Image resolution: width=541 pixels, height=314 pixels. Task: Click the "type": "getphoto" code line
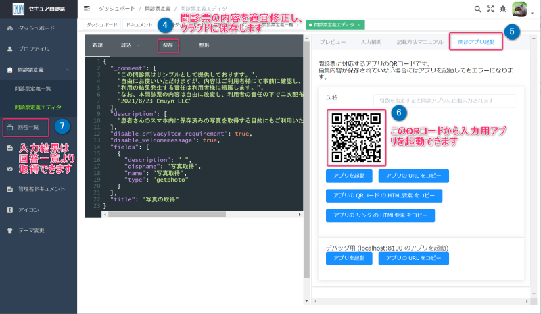coord(156,180)
